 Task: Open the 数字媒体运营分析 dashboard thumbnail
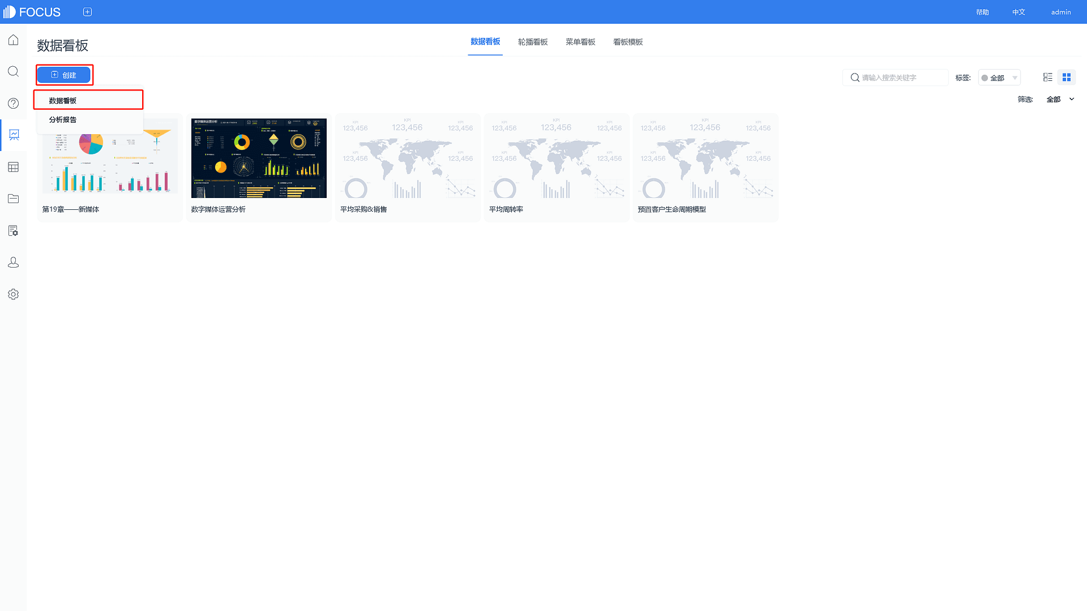[259, 158]
